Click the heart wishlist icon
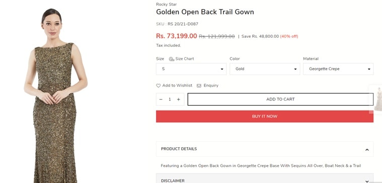Image resolution: width=382 pixels, height=183 pixels. [x=159, y=85]
